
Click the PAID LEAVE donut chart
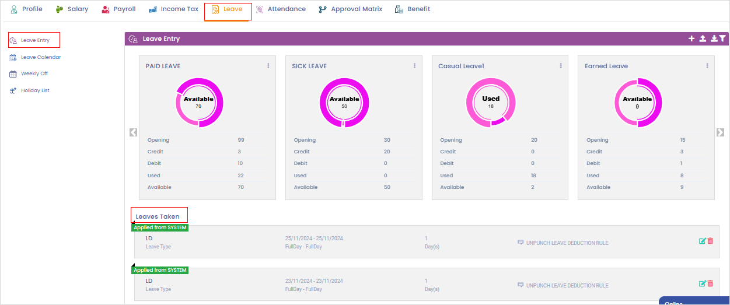199,103
